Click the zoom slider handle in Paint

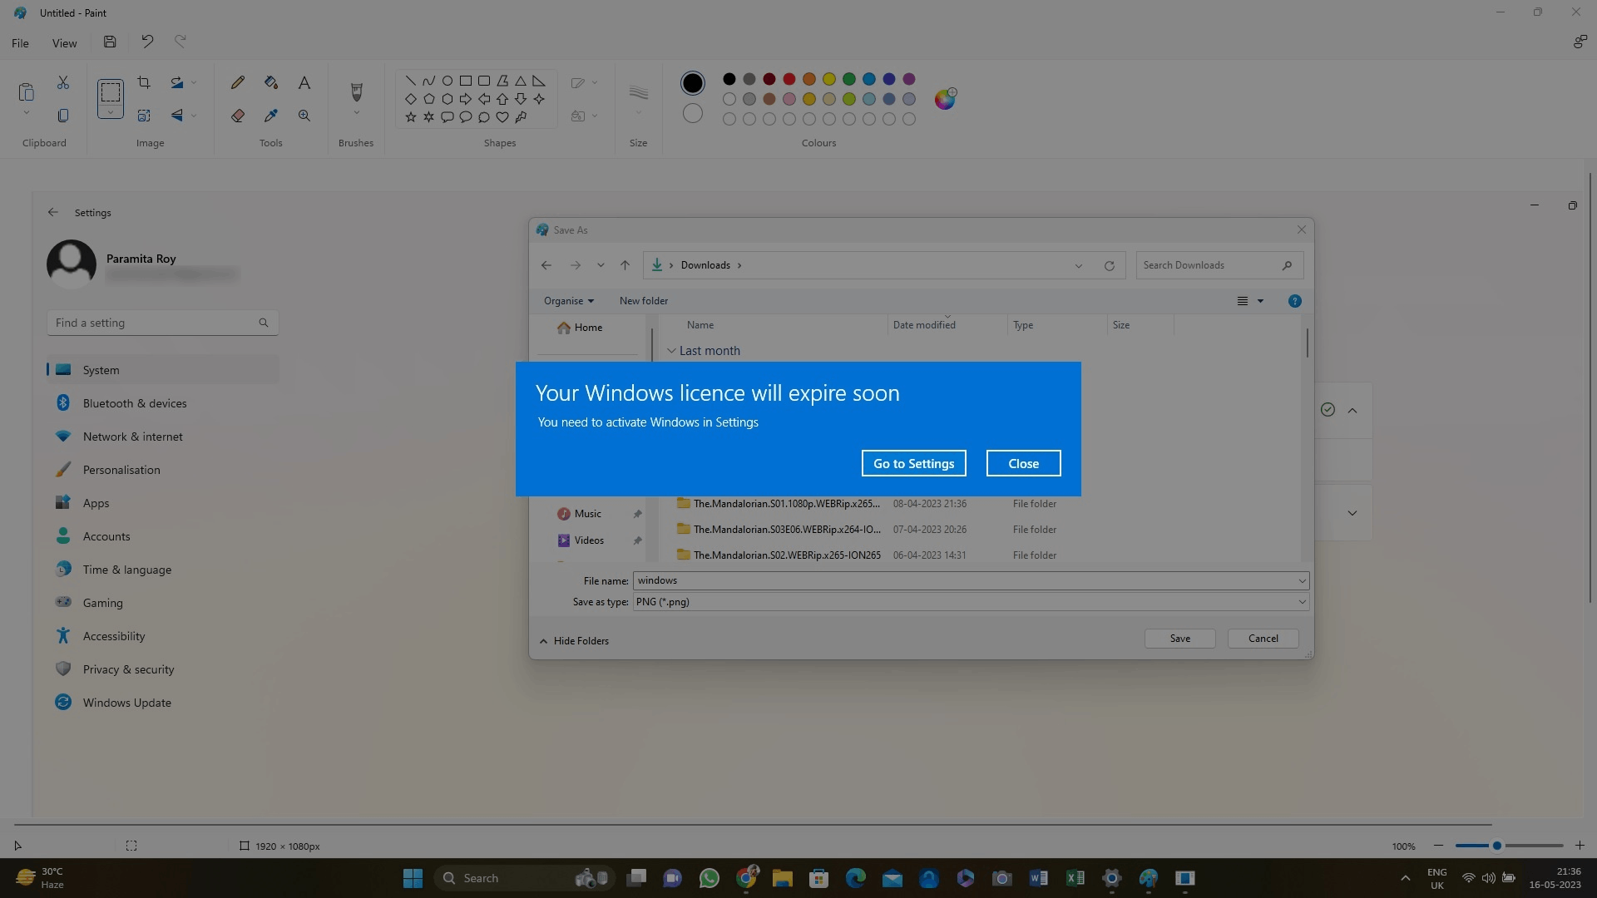1496,846
